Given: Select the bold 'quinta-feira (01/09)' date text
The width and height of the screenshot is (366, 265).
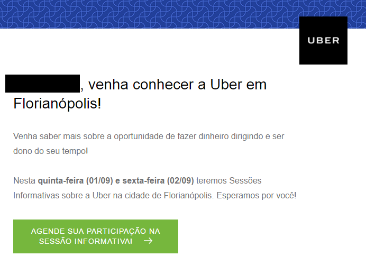Looking at the screenshot, I should click(76, 181).
